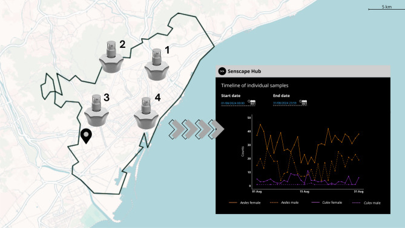The width and height of the screenshot is (405, 228).
Task: Click sensor trap number 2 on the map
Action: click(x=111, y=57)
